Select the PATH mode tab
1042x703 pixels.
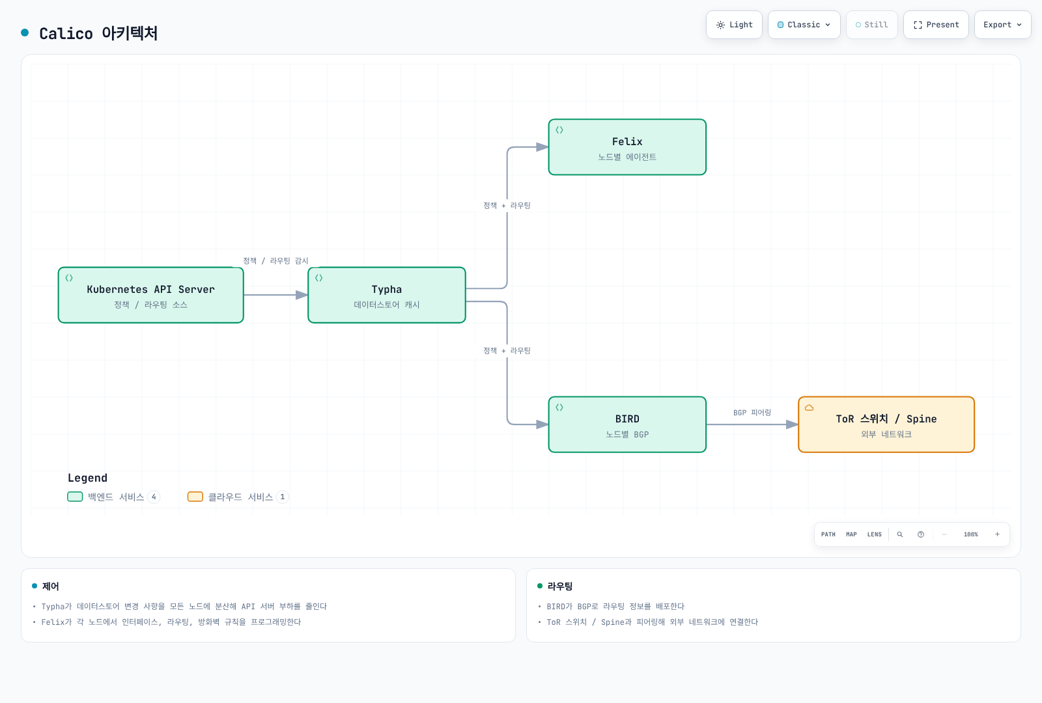tap(828, 534)
